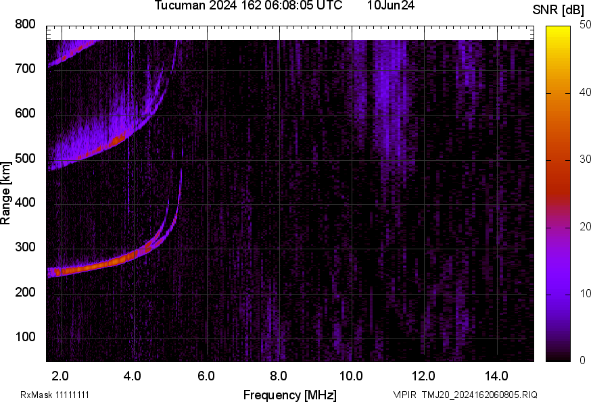591x402 pixels.
Task: Click the range axis tick 400
Action: coord(25,203)
